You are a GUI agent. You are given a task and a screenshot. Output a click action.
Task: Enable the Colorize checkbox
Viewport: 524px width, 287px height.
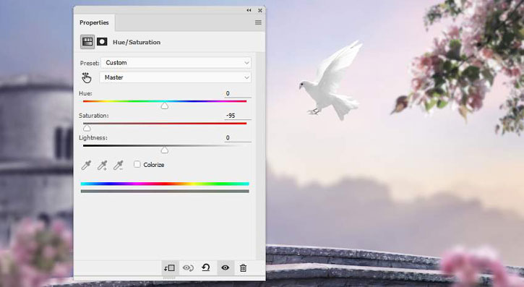coord(137,164)
